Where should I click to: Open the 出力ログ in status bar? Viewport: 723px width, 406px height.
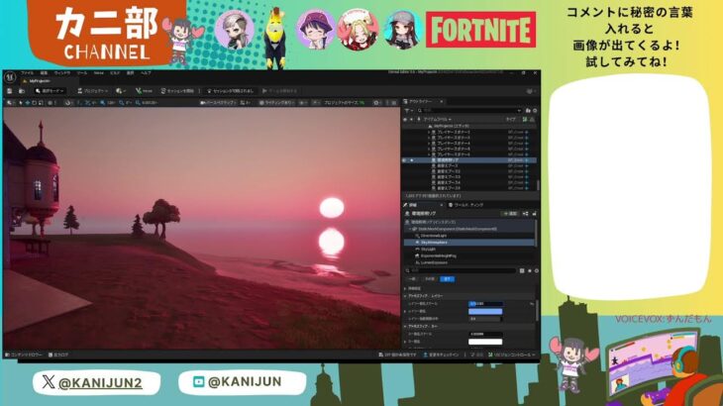[58, 355]
